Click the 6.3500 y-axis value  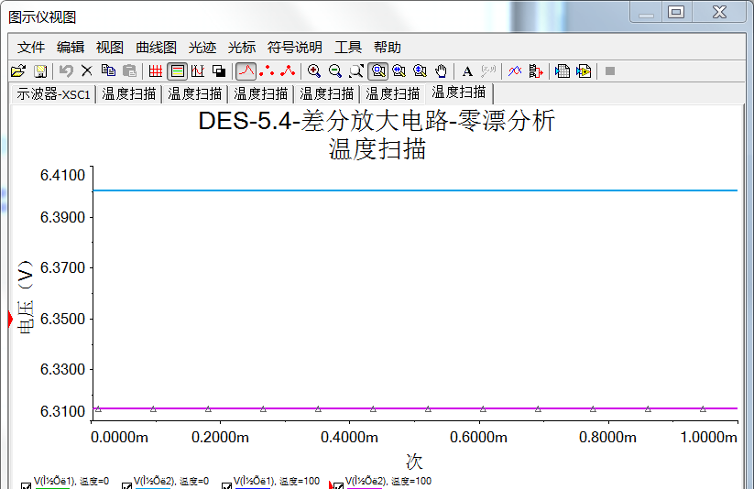coord(62,319)
